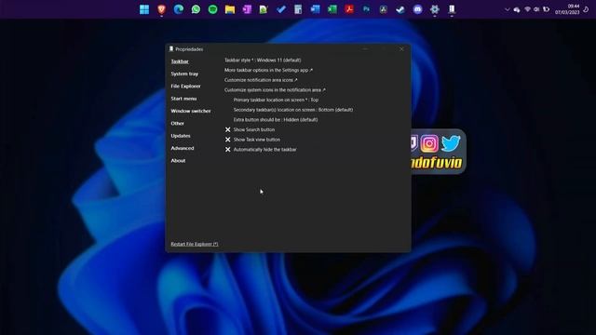Open Microsoft Word from the taskbar

tap(315, 9)
